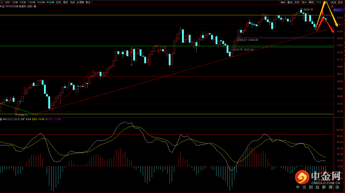345x193 pixels.
Task: Click the 历史 history button
Action: pyautogui.click(x=297, y=2)
